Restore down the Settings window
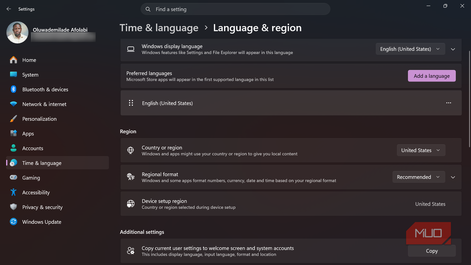471x265 pixels. pyautogui.click(x=445, y=6)
